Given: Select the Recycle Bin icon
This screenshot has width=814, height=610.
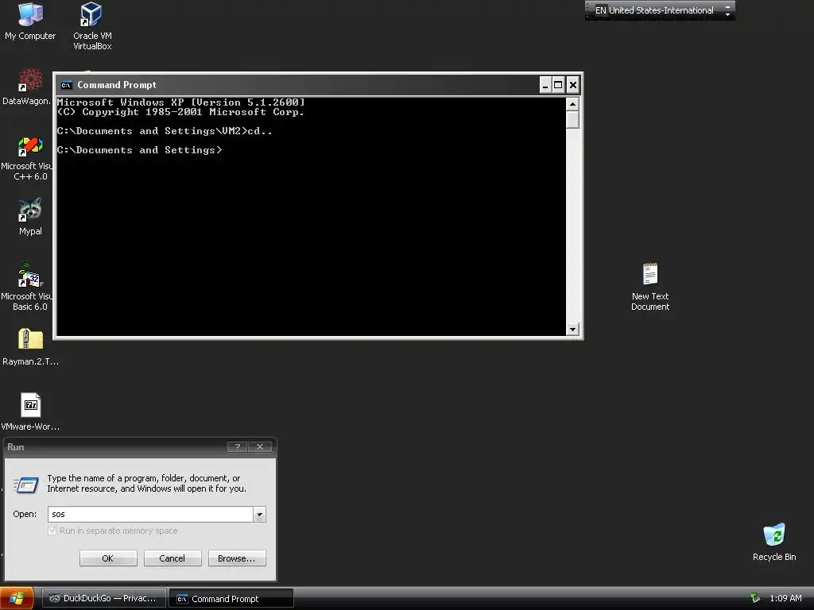Looking at the screenshot, I should [x=773, y=542].
